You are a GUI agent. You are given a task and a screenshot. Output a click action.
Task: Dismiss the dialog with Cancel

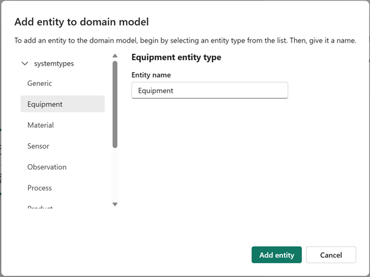331,255
